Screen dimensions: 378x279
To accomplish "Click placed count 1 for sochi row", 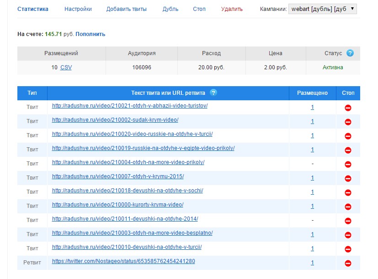I will point(313,192).
